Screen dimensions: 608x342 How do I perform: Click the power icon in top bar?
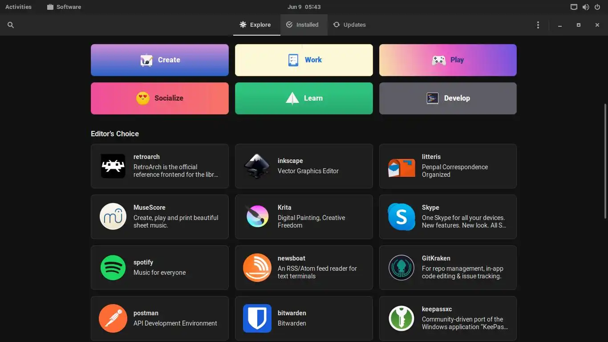pyautogui.click(x=597, y=7)
